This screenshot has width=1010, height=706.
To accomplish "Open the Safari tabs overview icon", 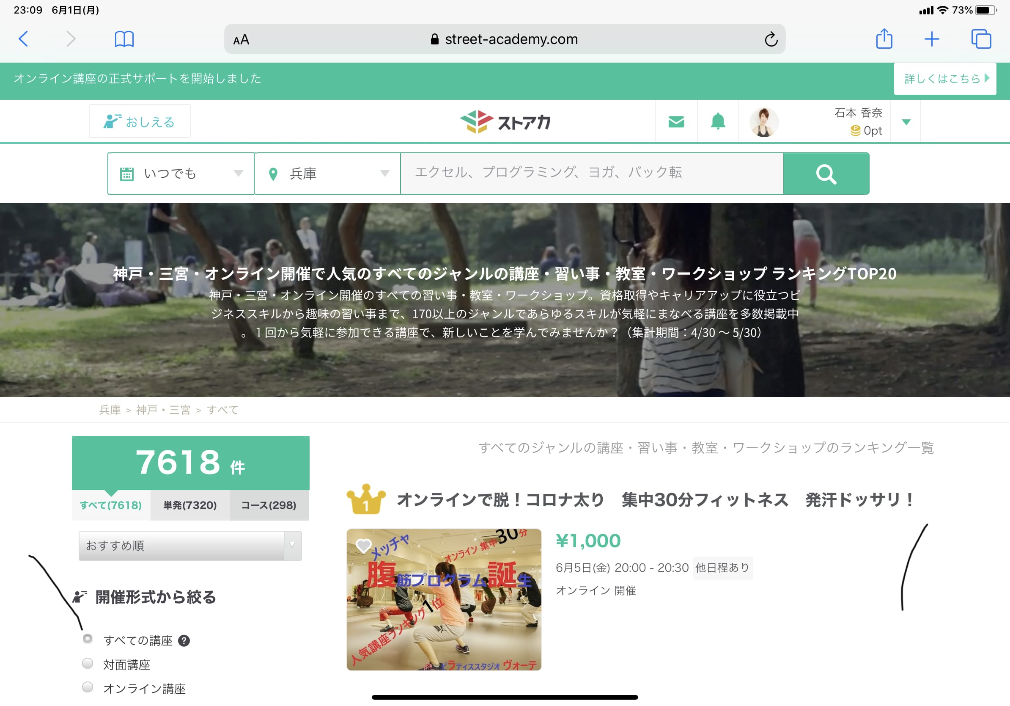I will pos(980,39).
